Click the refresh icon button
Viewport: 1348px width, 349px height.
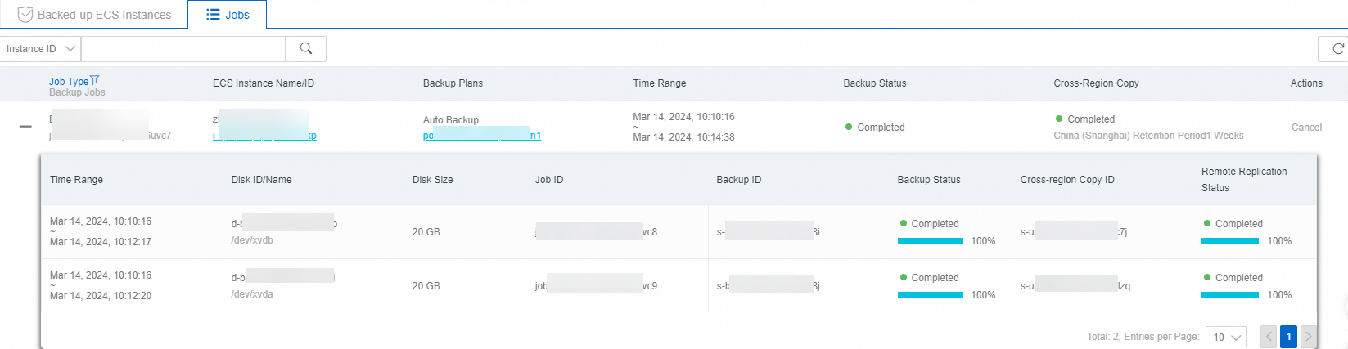click(1337, 49)
